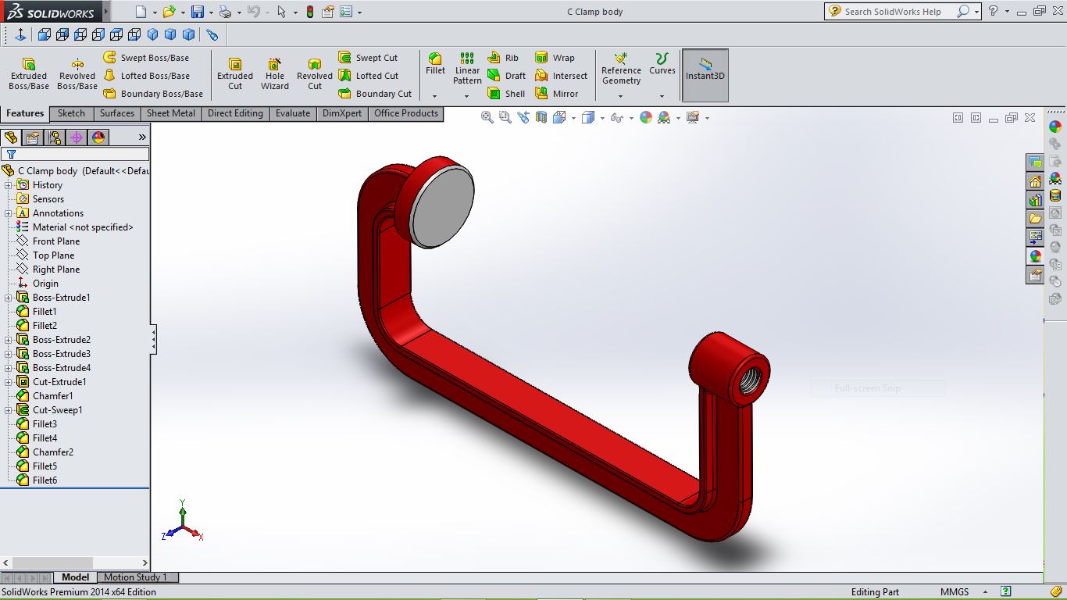This screenshot has width=1067, height=600.
Task: Click the Rib tool
Action: click(503, 58)
